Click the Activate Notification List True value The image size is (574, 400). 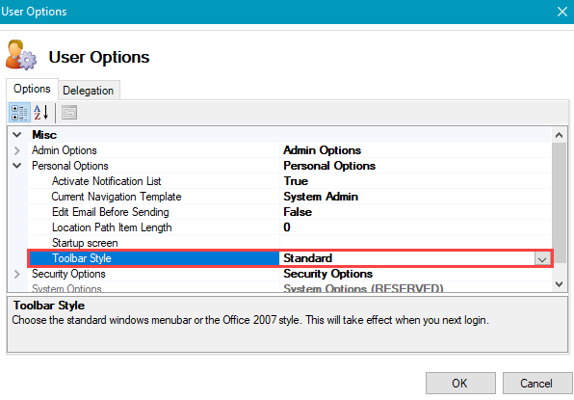click(x=296, y=181)
